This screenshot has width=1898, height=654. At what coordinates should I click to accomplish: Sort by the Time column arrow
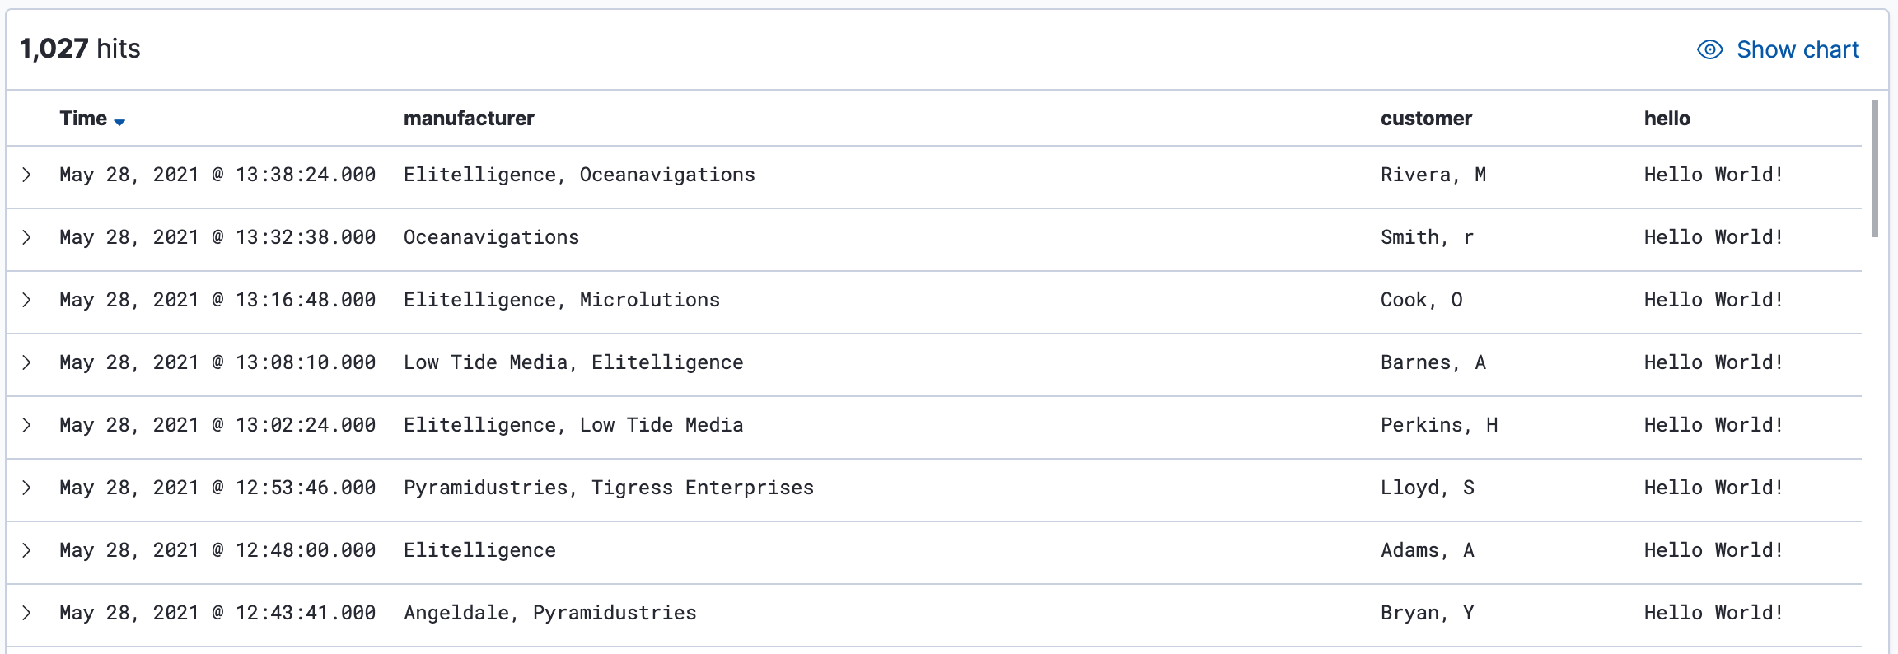[120, 122]
